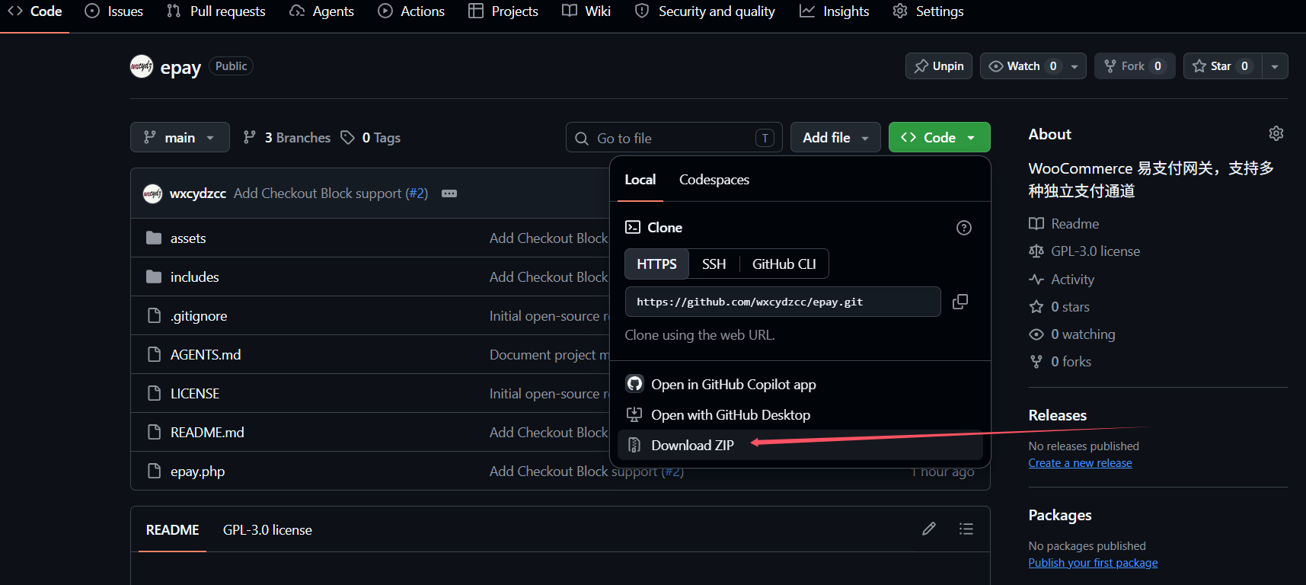Click the branches icon beside 3 Branches
The height and width of the screenshot is (585, 1306).
[249, 137]
